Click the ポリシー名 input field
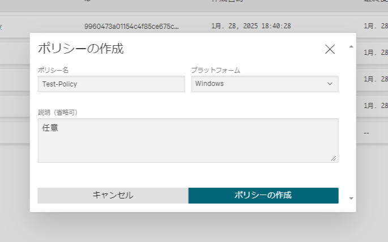This screenshot has width=388, height=242. (x=112, y=84)
